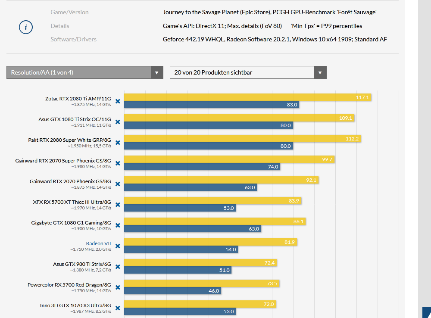
Task: Remove Zotac RTX 2080 Ti AMP from chart
Action: point(118,101)
